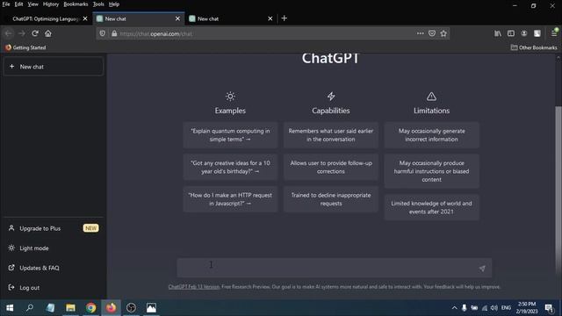Click Upgrade to Plus
Image resolution: width=562 pixels, height=316 pixels.
[54, 228]
